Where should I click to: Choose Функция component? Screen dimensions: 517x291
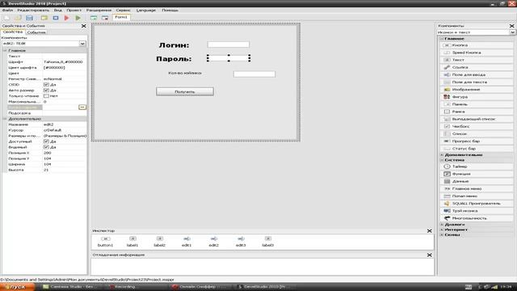point(477,174)
